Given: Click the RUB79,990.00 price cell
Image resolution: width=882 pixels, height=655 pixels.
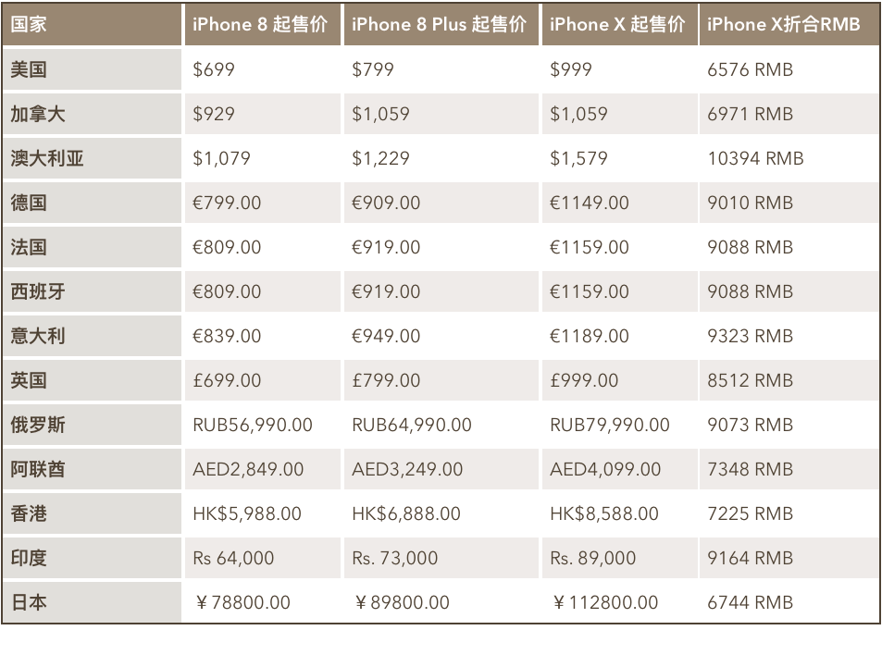Looking at the screenshot, I should click(x=609, y=425).
